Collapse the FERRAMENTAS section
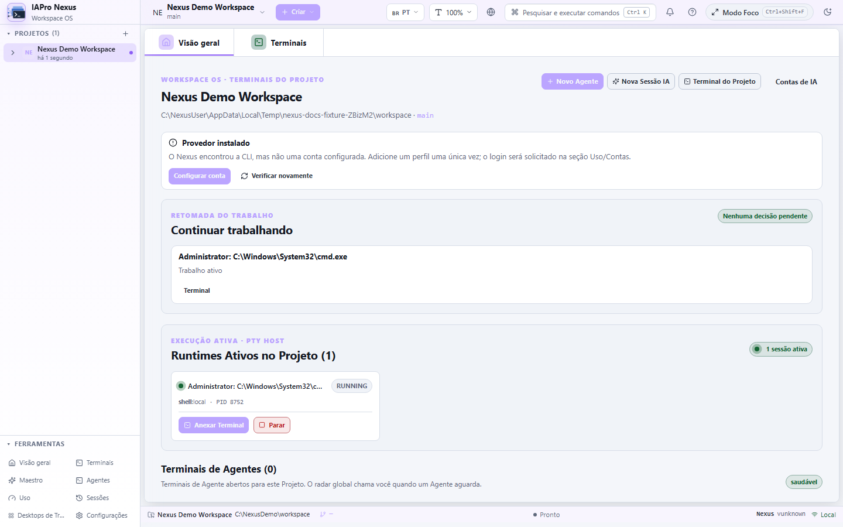 coord(36,444)
